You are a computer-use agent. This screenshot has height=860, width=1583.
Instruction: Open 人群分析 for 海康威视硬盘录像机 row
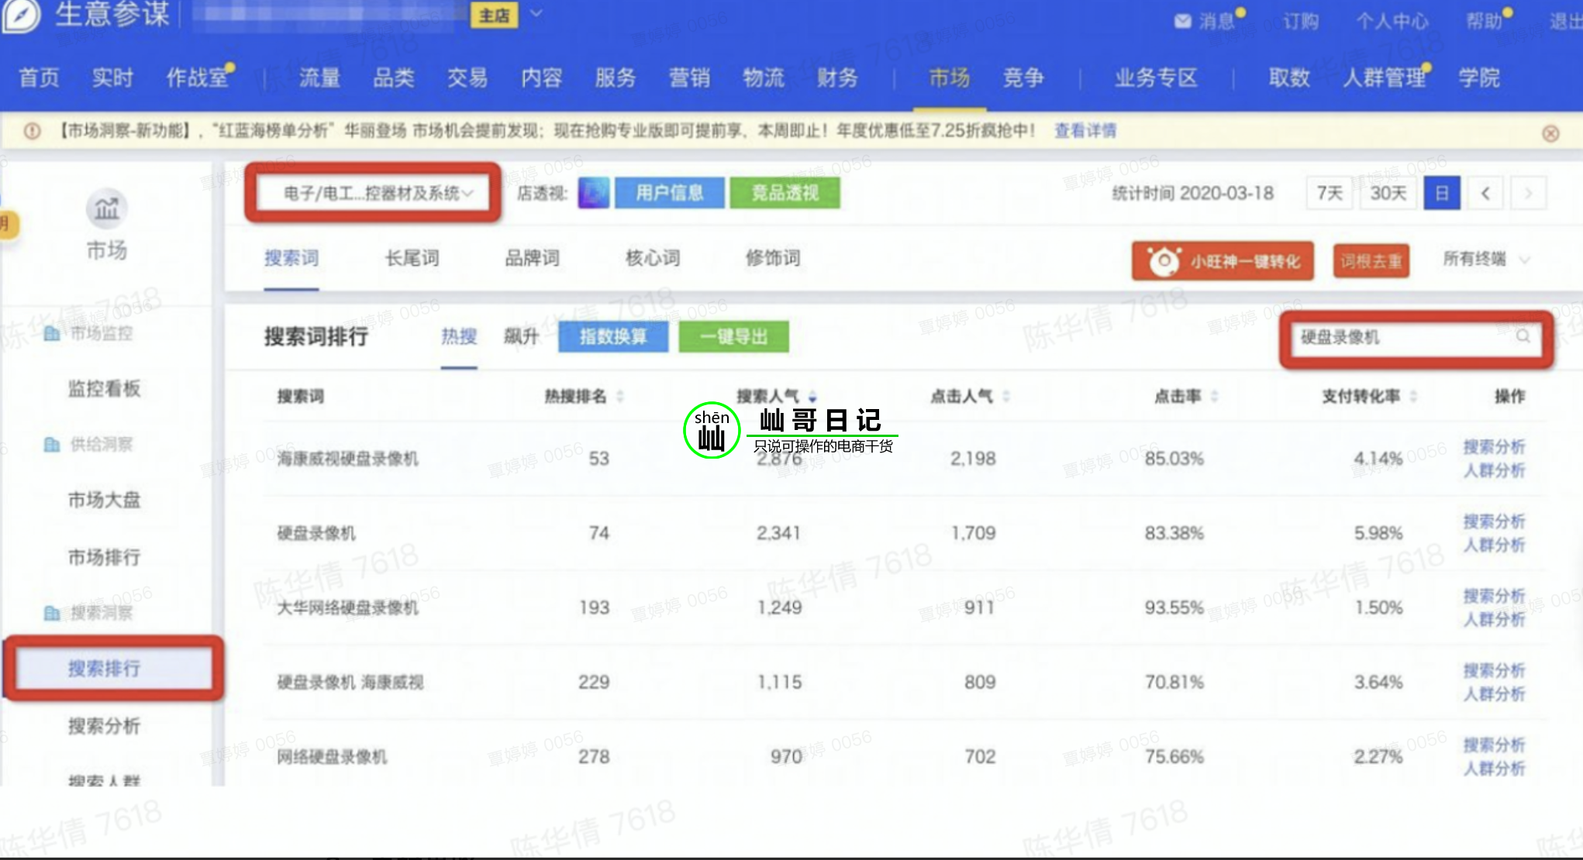pyautogui.click(x=1494, y=471)
